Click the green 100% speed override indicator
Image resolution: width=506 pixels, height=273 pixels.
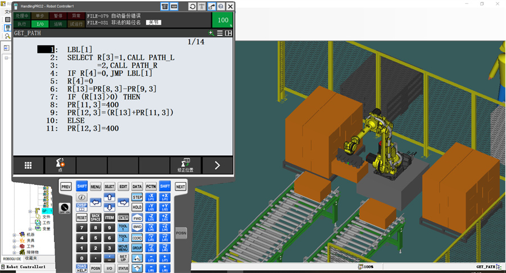pos(223,20)
